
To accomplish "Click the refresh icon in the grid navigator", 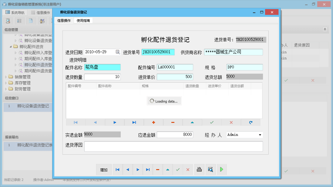I will [x=251, y=122].
